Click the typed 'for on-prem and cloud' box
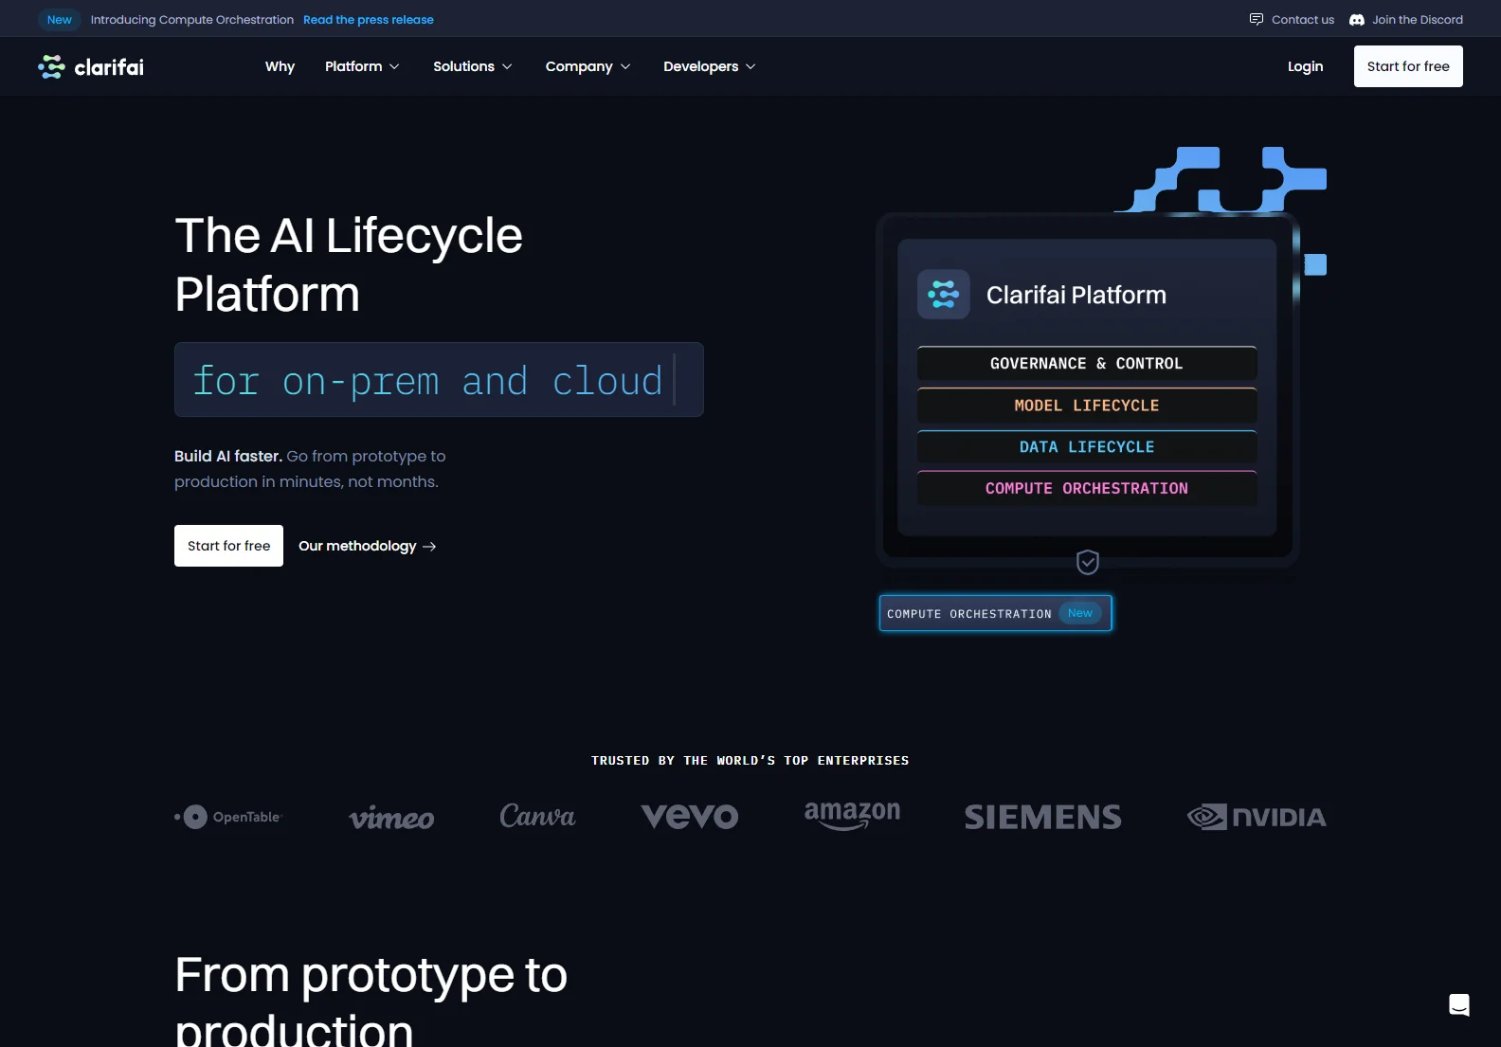This screenshot has height=1047, width=1501. coord(439,379)
